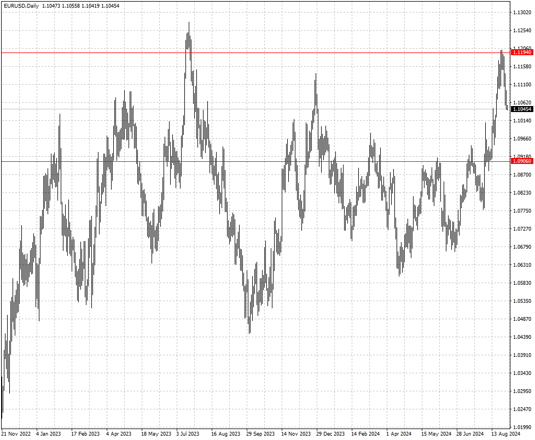Viewport: 535px width, 440px height.
Task: Click the low value 1.10419 in header
Action: pos(91,6)
